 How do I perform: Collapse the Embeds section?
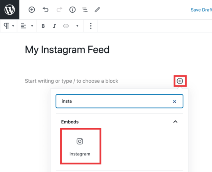point(175,122)
